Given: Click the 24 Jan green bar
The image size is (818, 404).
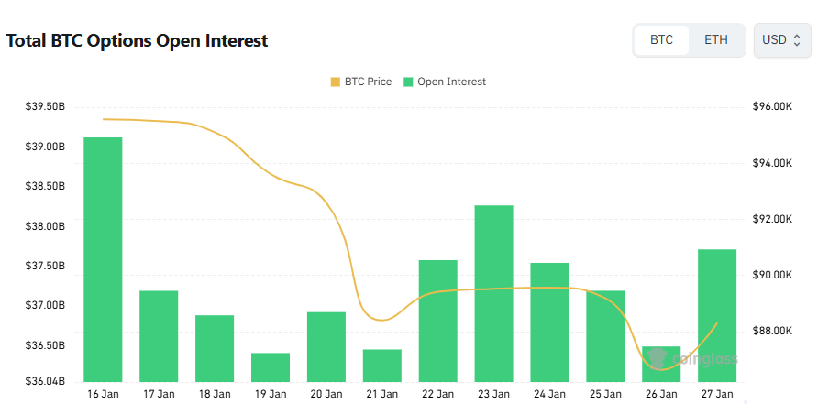Looking at the screenshot, I should [549, 322].
